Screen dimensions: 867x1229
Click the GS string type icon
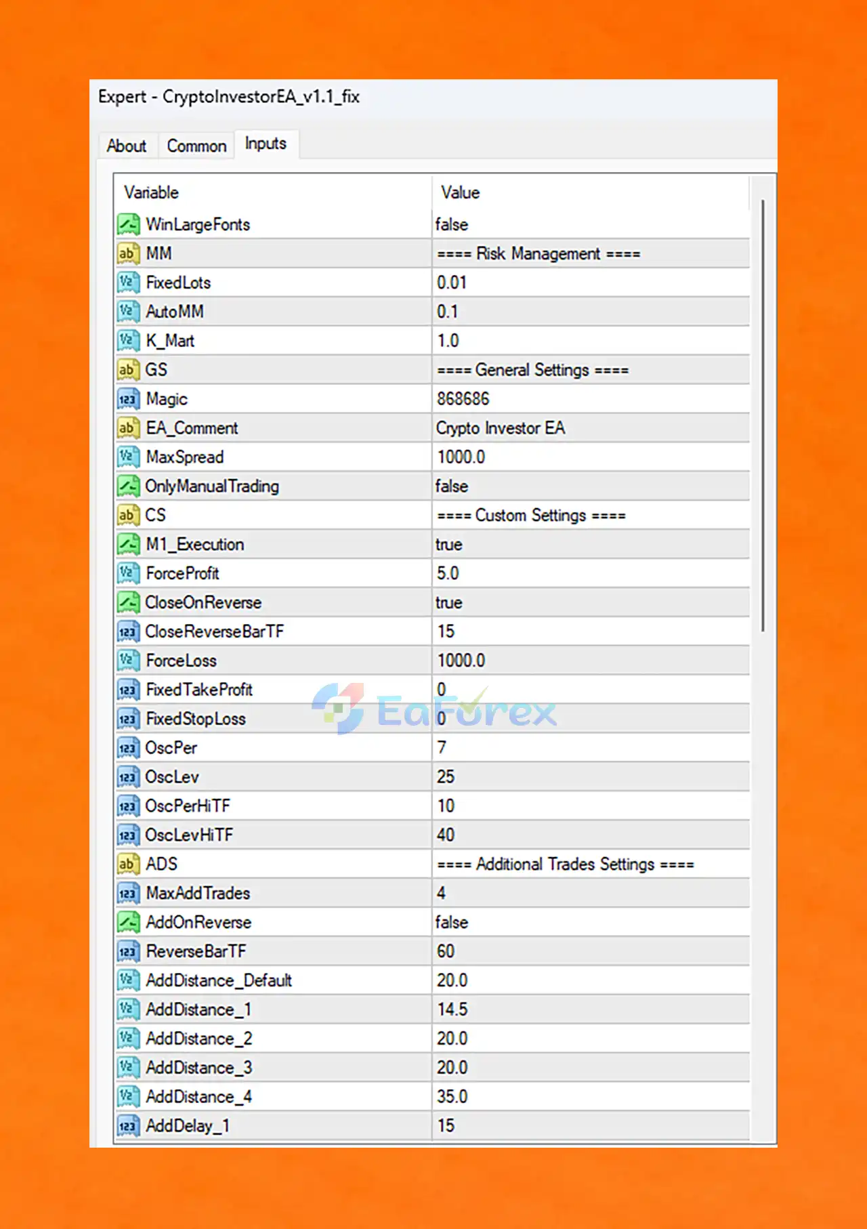pyautogui.click(x=128, y=370)
